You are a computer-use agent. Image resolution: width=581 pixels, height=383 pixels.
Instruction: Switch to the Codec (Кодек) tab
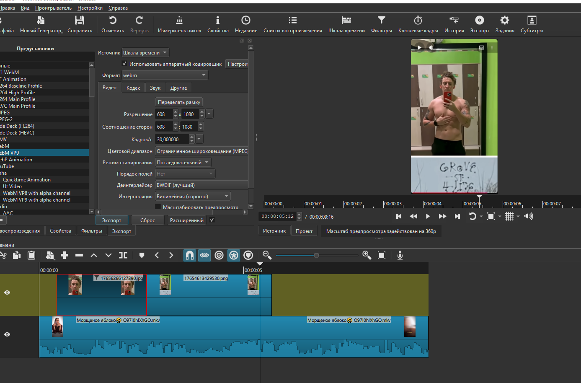pos(133,88)
